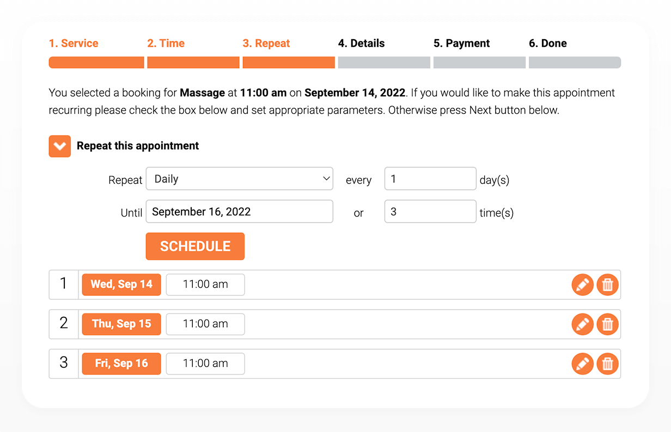Select the 4. Details step
This screenshot has width=671, height=432.
click(362, 44)
